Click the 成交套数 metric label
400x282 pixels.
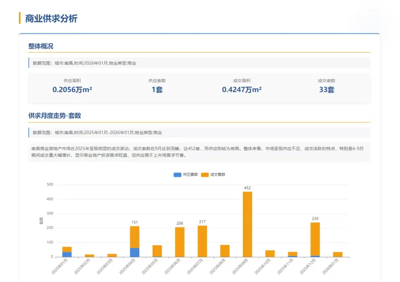(327, 81)
